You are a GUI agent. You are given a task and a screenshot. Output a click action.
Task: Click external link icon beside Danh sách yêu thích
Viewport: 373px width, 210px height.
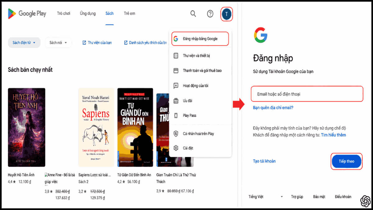(x=126, y=43)
